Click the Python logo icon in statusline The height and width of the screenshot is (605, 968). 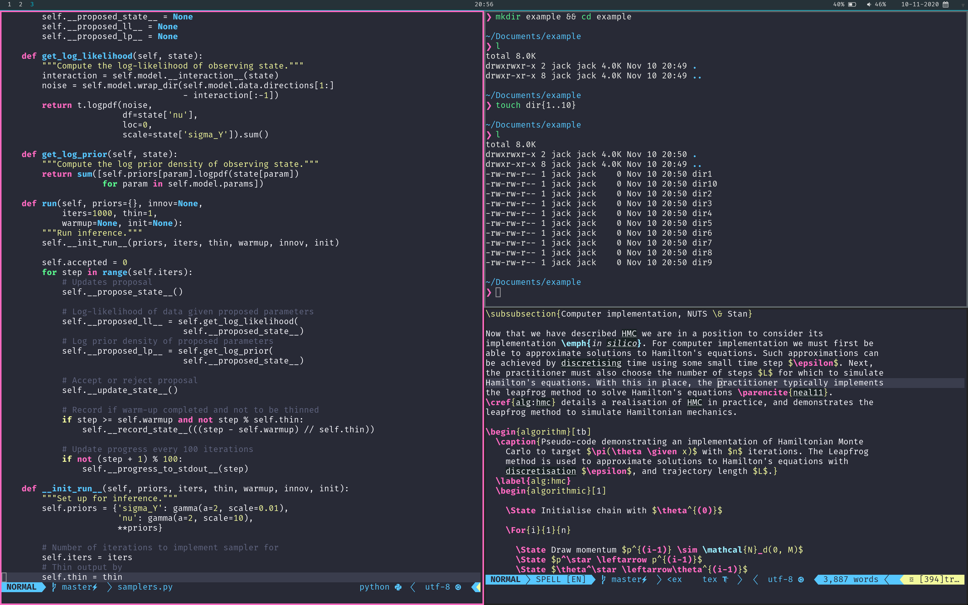coord(398,587)
